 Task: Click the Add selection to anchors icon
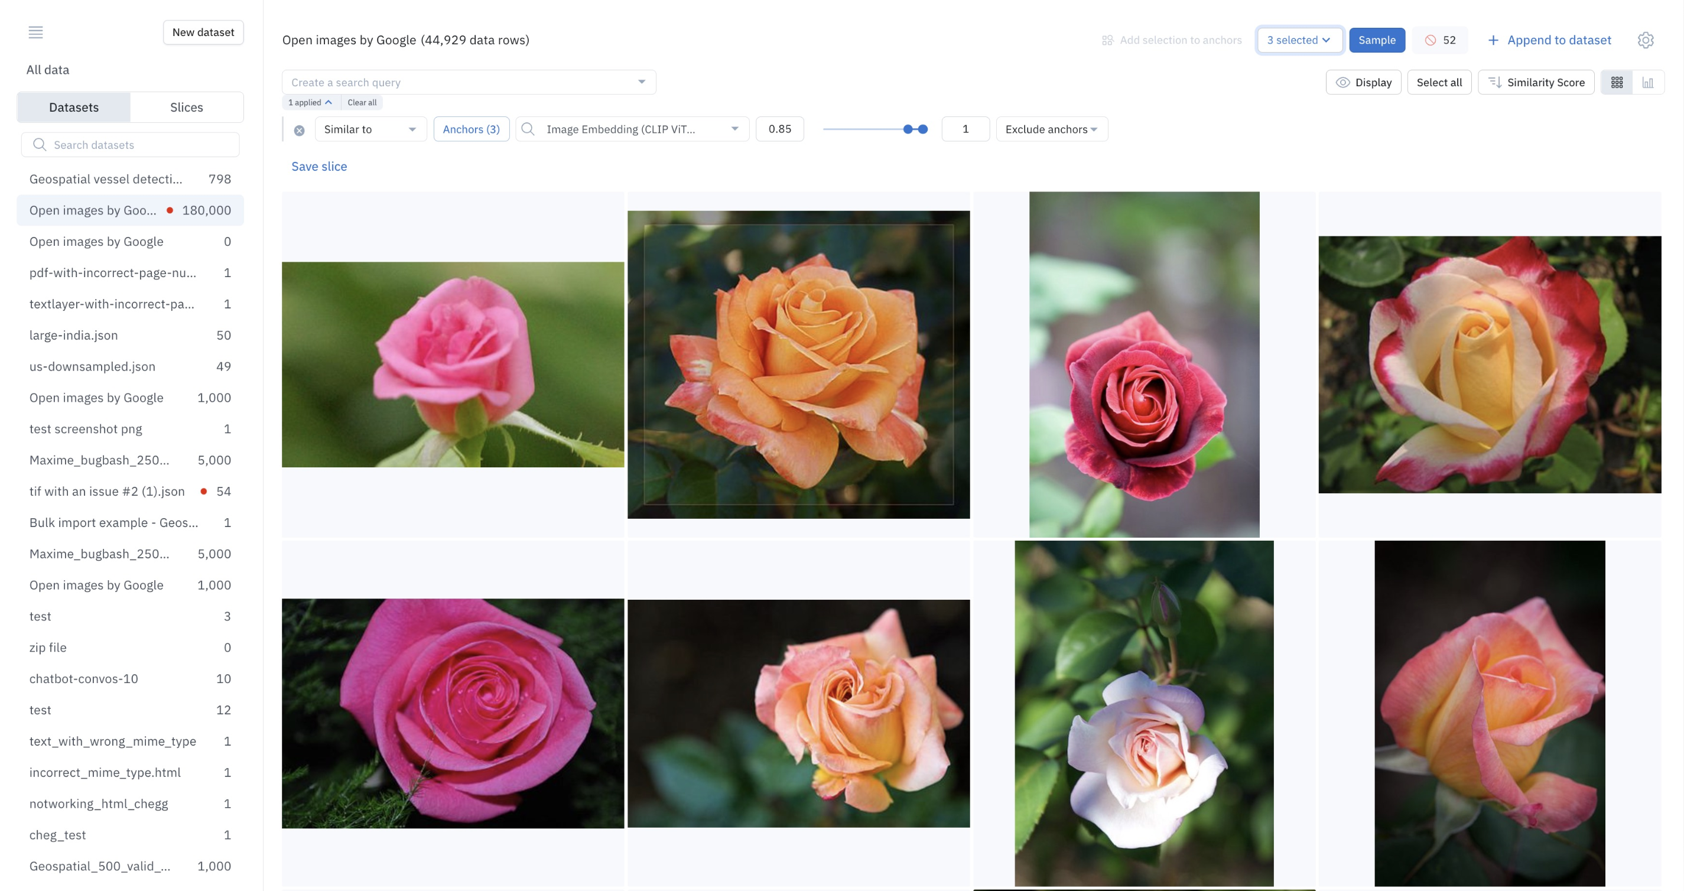coord(1107,40)
